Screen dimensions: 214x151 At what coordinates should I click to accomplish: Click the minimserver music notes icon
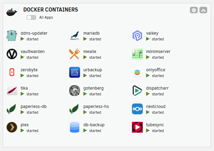[137, 54]
